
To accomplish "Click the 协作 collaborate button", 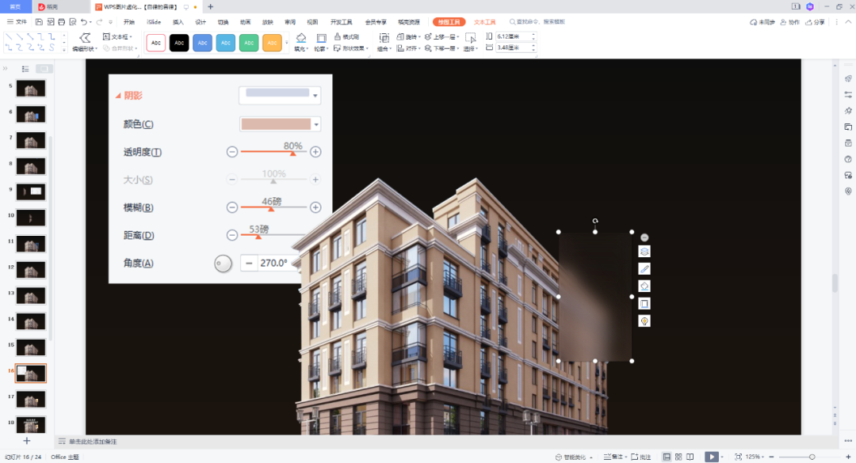I will 790,22.
